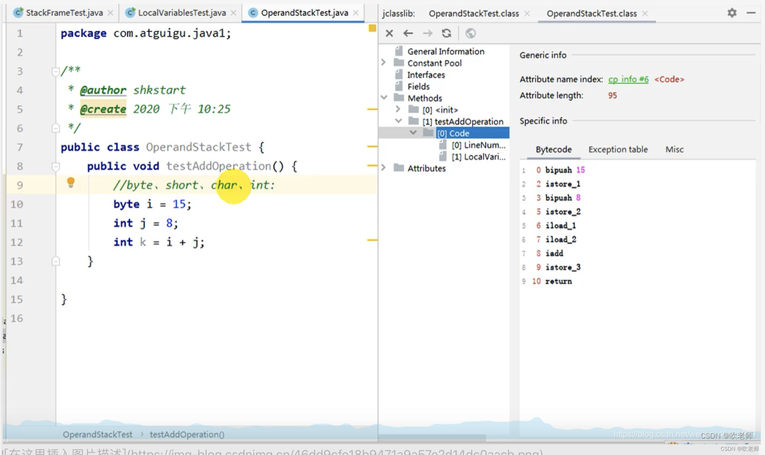765x455 pixels.
Task: Collapse the Methods tree node
Action: (384, 98)
